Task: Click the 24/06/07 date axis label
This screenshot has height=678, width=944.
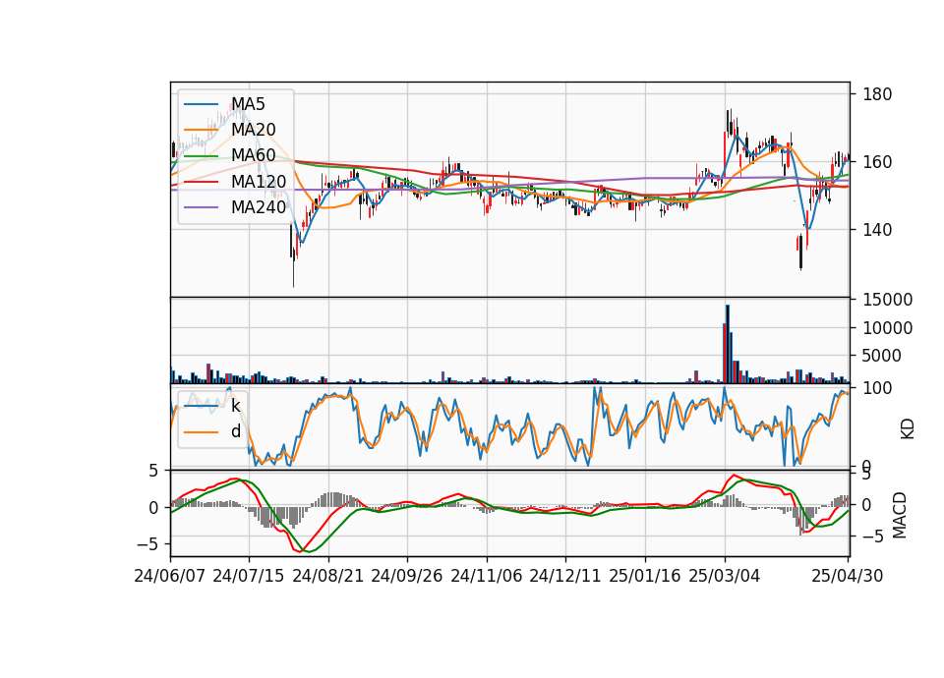Action: click(x=170, y=576)
